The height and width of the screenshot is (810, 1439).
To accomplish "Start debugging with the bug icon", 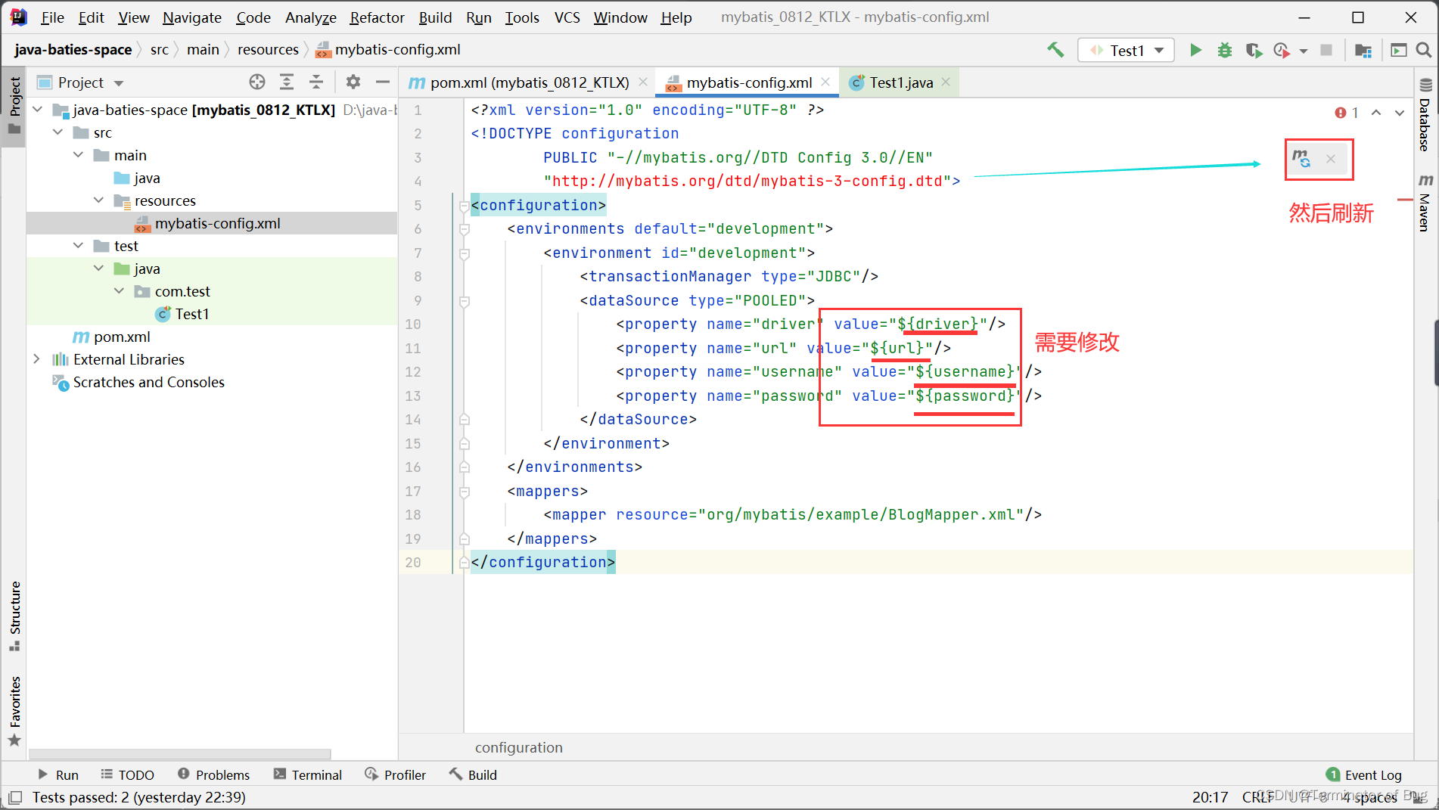I will pos(1224,50).
